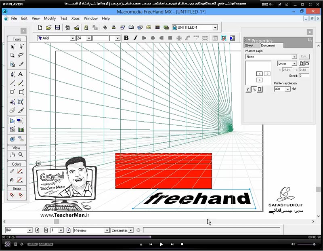Screen dimensions: 323x251
Task: Open the UNTITLED-1 document dropdown
Action: pyautogui.click(x=215, y=27)
